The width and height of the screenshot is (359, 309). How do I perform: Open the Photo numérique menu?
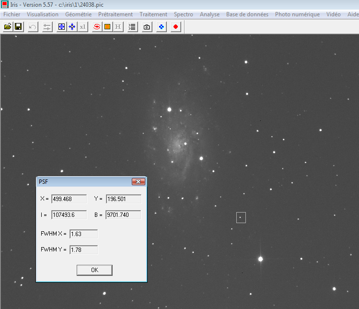pos(298,14)
